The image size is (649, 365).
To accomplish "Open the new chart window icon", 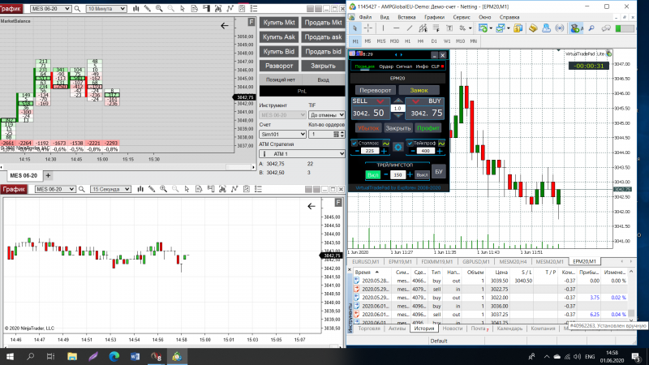I will 483,28.
